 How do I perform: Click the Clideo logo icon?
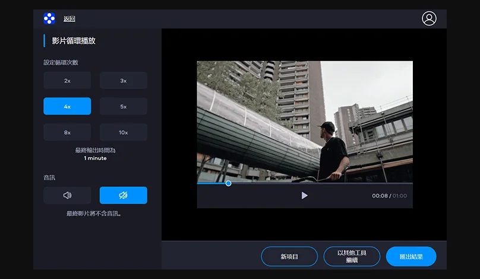point(49,18)
